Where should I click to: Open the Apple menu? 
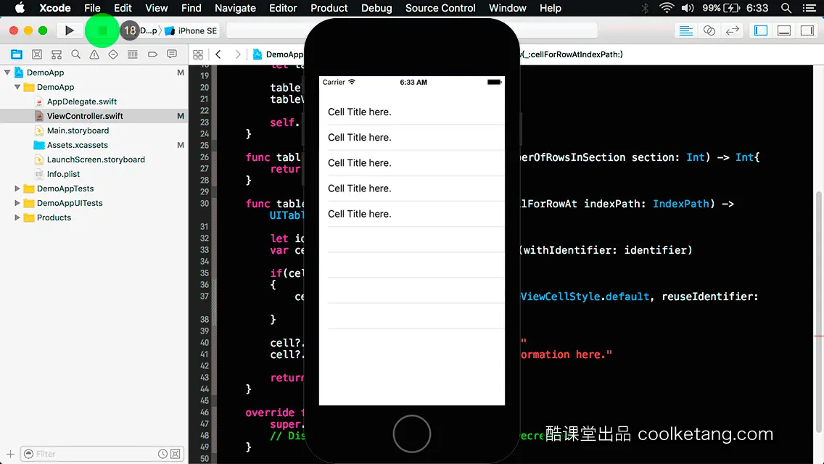tap(20, 8)
